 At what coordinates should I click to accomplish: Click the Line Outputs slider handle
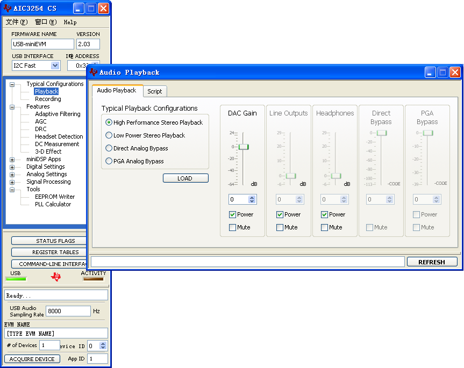[x=291, y=176]
